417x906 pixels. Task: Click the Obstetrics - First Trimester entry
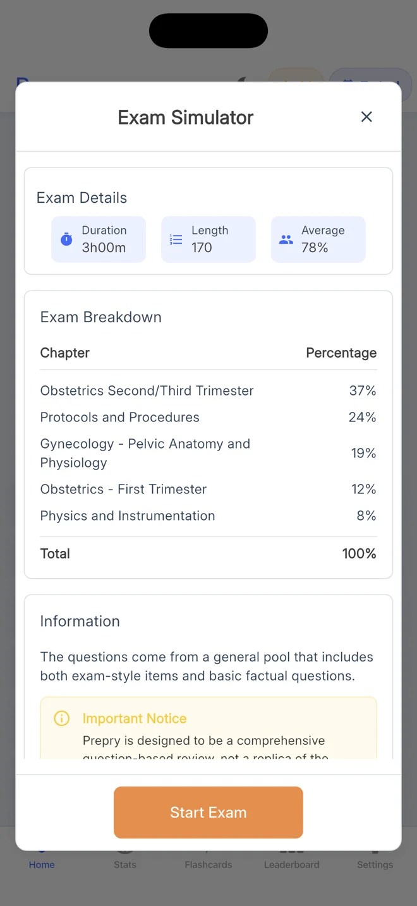coord(123,489)
